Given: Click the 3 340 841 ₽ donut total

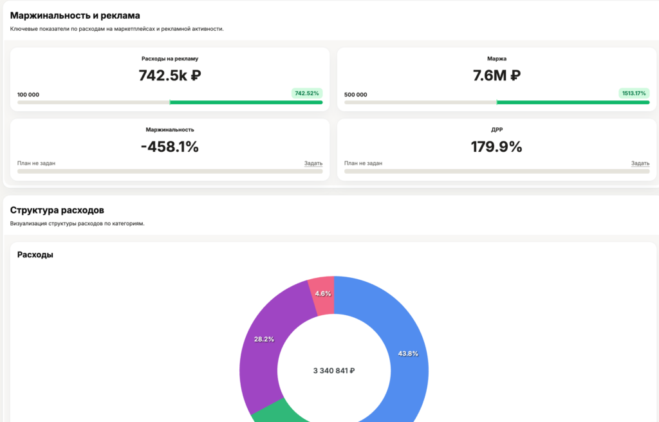Looking at the screenshot, I should (334, 371).
